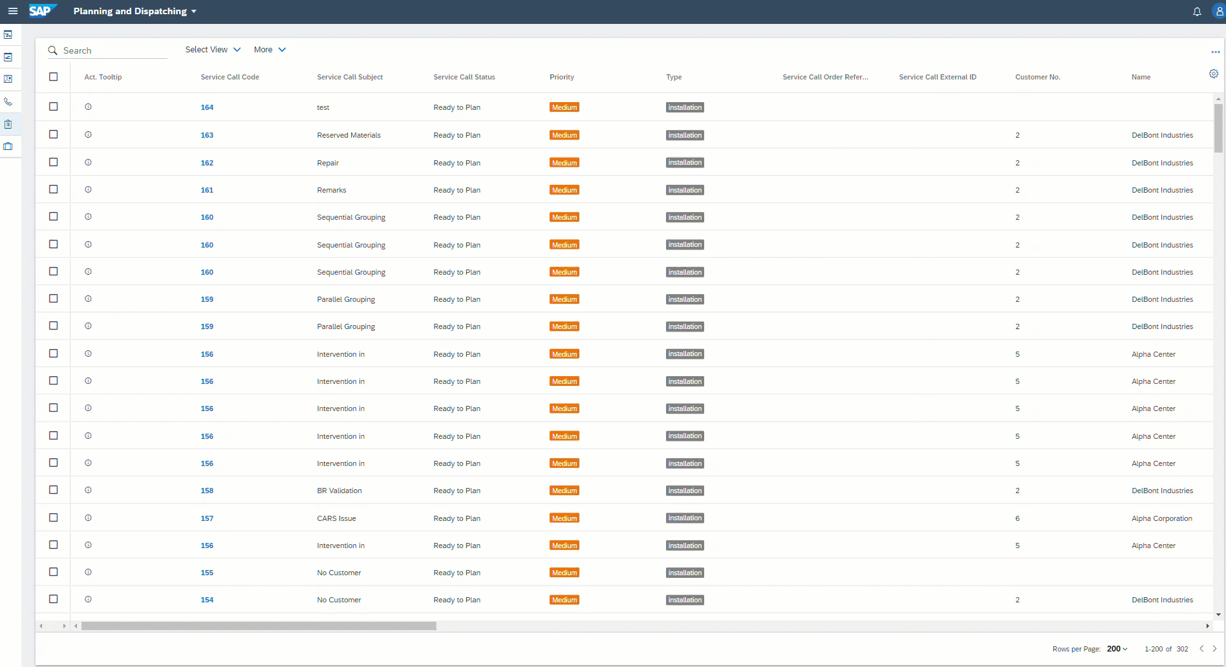Go to next page of results
Screen dimensions: 1226x667
(1214, 648)
